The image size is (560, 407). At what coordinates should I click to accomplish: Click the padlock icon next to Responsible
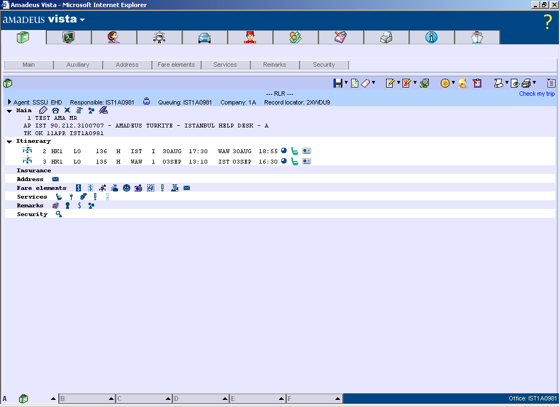pyautogui.click(x=147, y=101)
